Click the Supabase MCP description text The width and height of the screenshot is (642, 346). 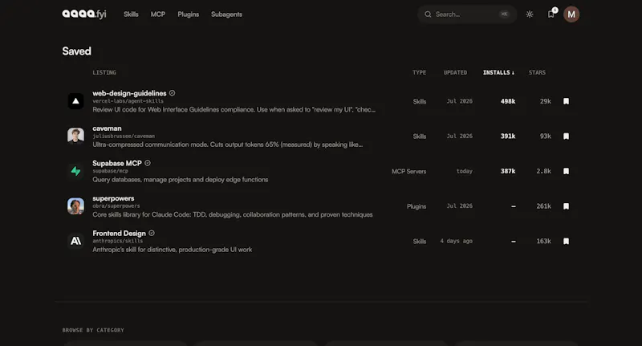tap(180, 180)
